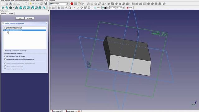The height and width of the screenshot is (112, 199).
Task: Open the Part Design menu
Action: 40,1
